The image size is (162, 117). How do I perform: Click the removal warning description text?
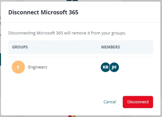pyautogui.click(x=67, y=33)
